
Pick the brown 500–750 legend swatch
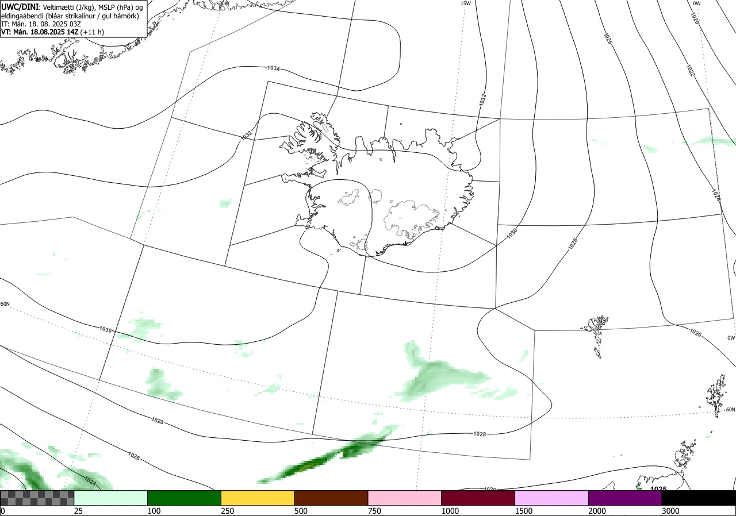(331, 498)
